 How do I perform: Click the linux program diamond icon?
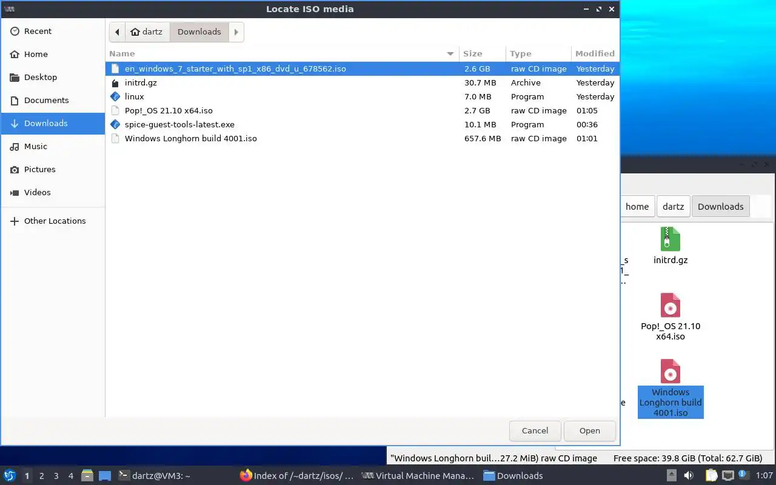pyautogui.click(x=115, y=96)
